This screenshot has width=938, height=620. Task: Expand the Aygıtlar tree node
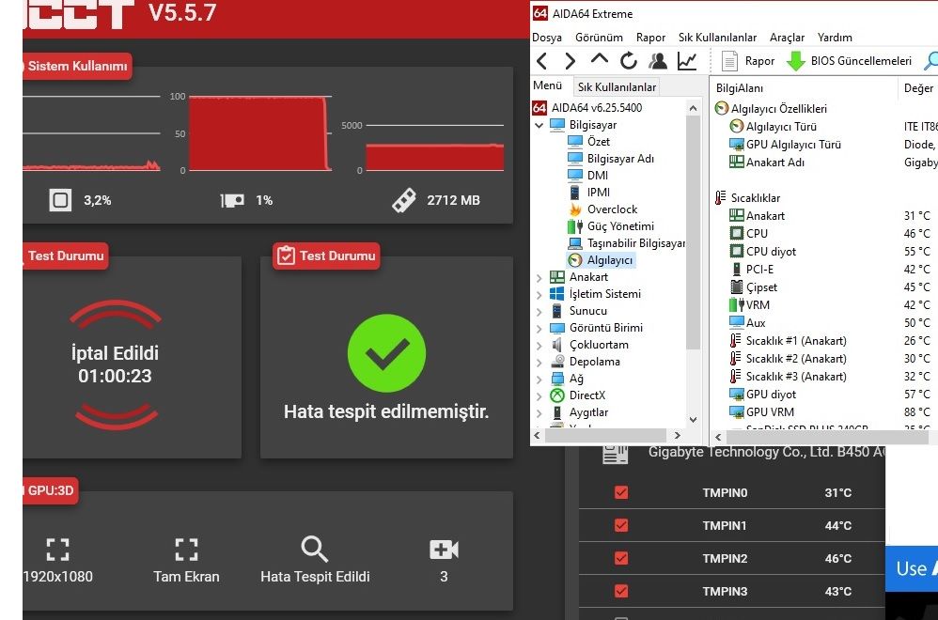539,412
